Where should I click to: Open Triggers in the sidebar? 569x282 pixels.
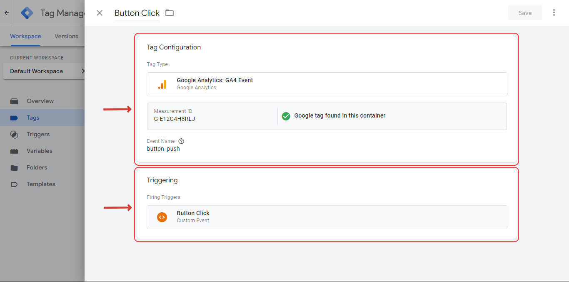42,134
